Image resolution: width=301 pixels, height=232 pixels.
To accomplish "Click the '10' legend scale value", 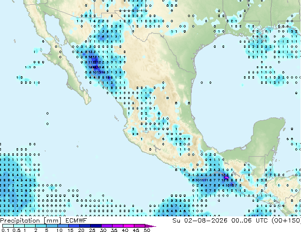I will (x=59, y=230).
